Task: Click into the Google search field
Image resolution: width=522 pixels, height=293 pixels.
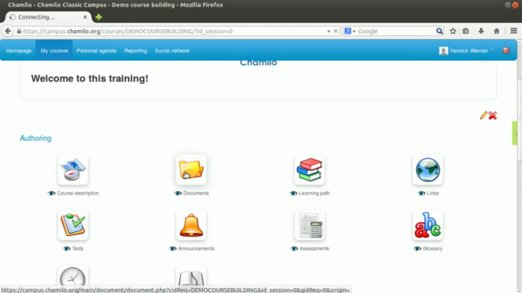Action: coord(396,31)
